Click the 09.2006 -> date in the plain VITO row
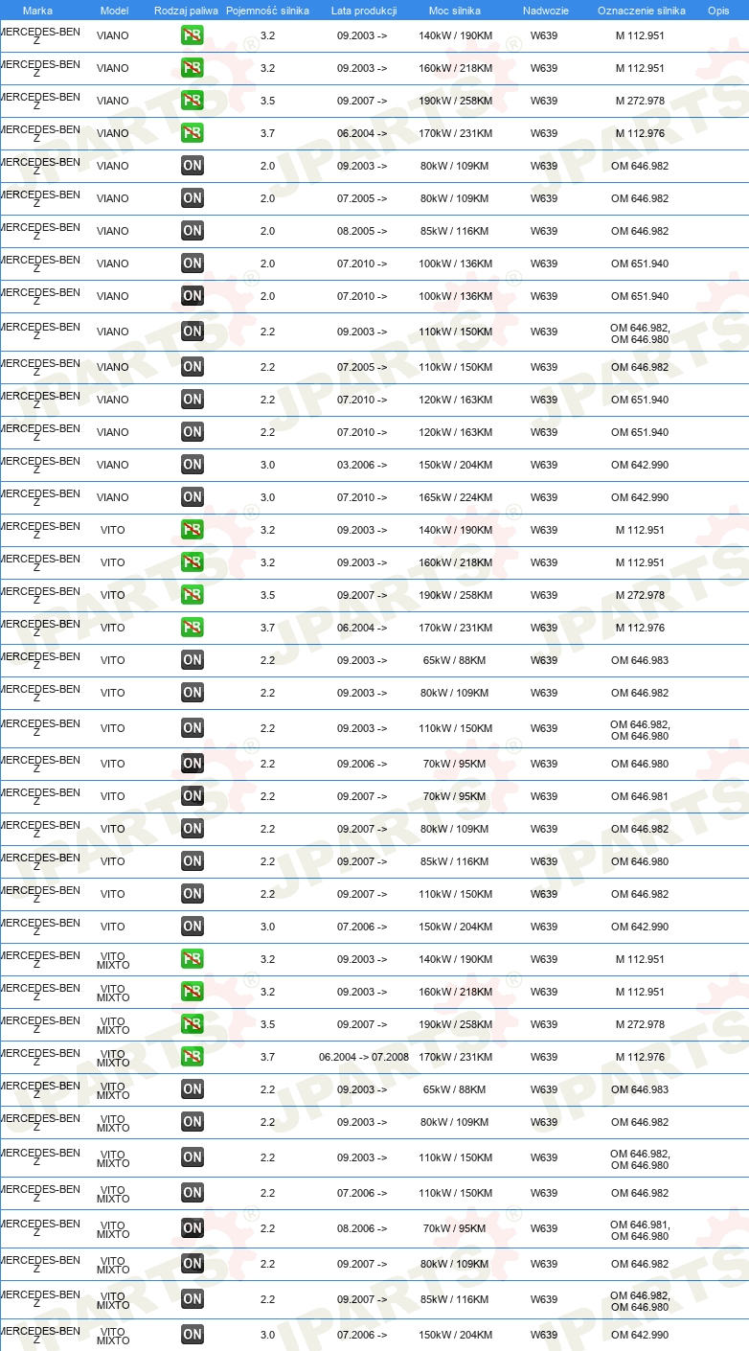749x1351 pixels. 362,764
